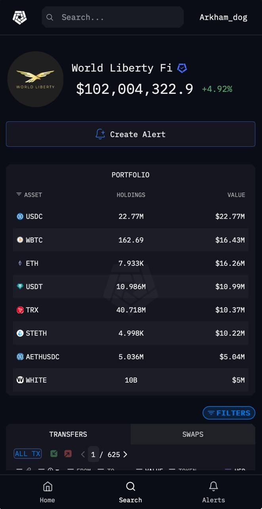This screenshot has height=509, width=262.
Task: Go to previous transfers page chevron
Action: click(x=83, y=454)
